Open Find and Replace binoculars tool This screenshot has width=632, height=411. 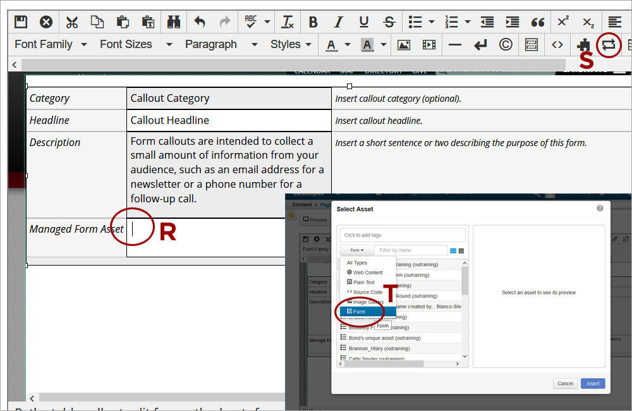[174, 21]
